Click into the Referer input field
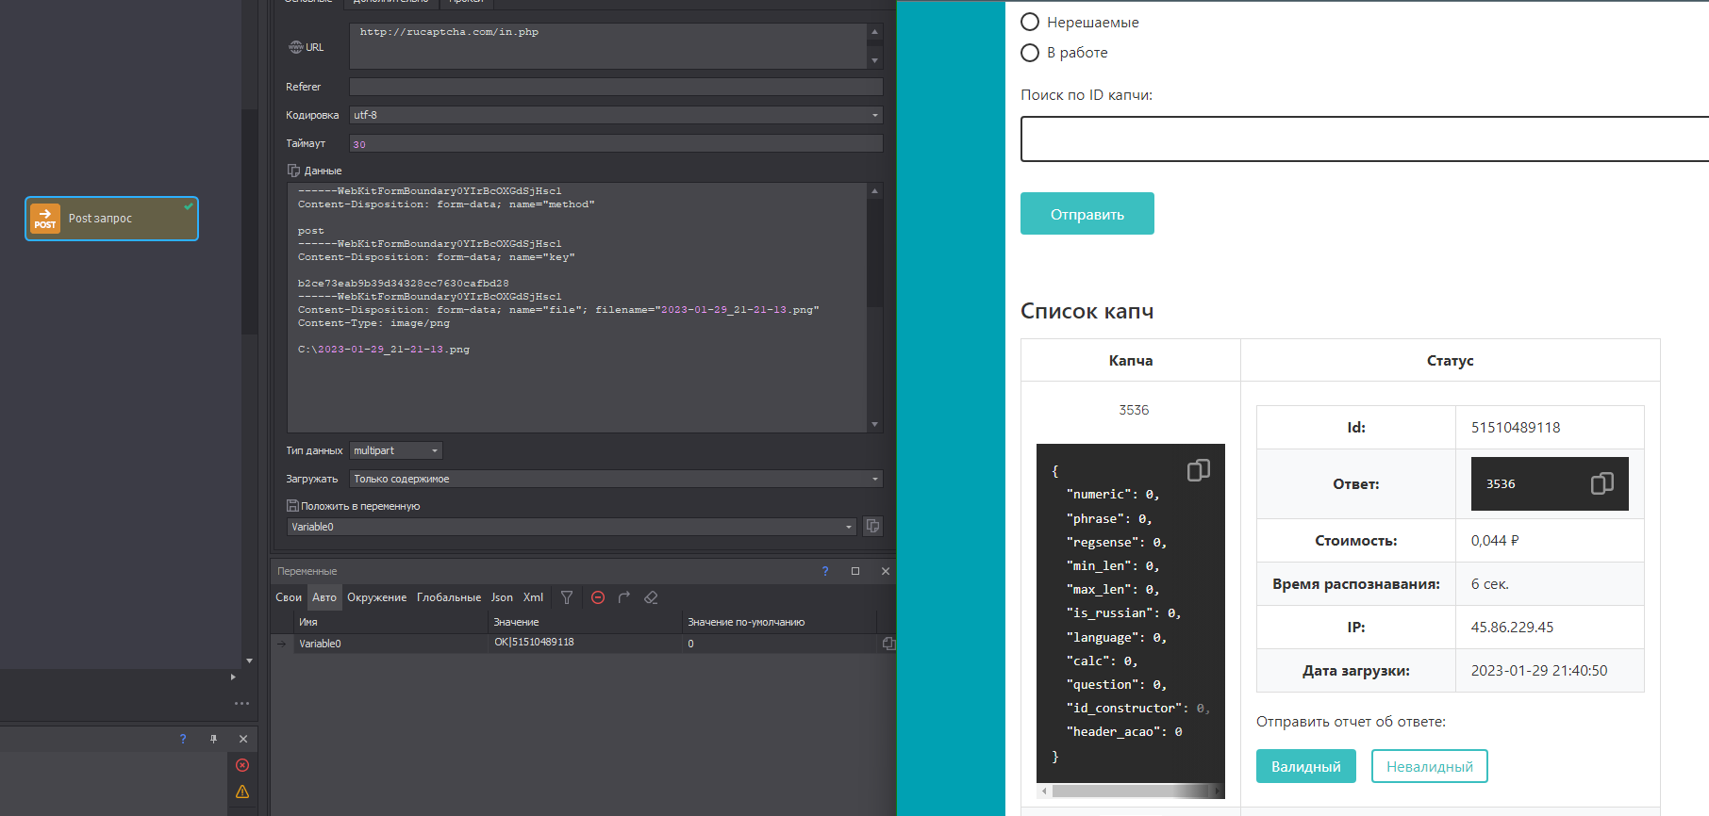Image resolution: width=1709 pixels, height=816 pixels. [616, 87]
